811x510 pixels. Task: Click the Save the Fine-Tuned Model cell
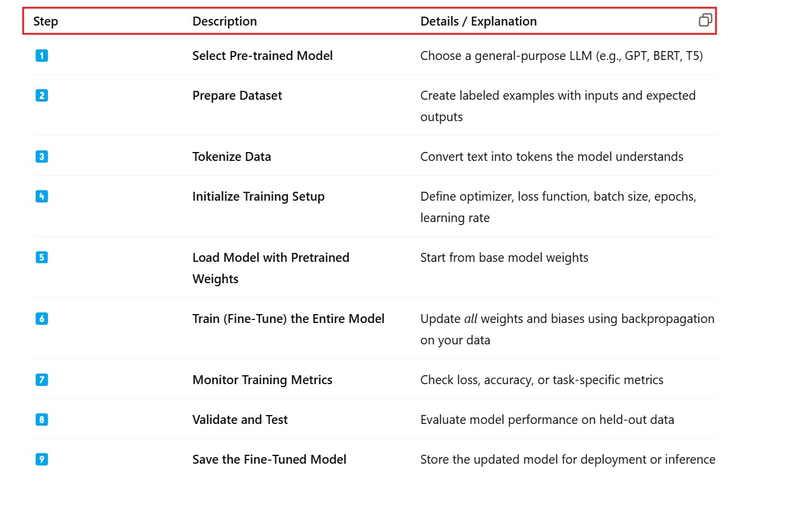coord(269,460)
